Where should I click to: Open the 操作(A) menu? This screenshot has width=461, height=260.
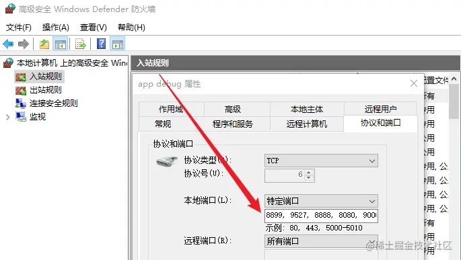pyautogui.click(x=56, y=28)
